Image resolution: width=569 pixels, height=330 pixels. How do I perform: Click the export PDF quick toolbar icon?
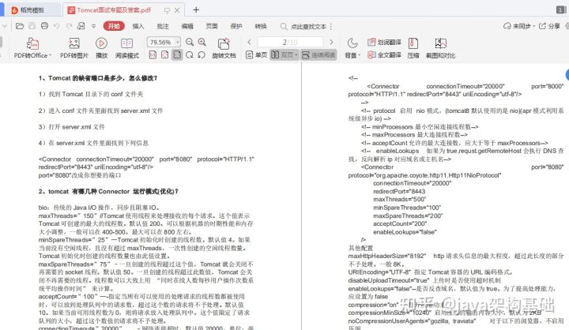pyautogui.click(x=81, y=26)
